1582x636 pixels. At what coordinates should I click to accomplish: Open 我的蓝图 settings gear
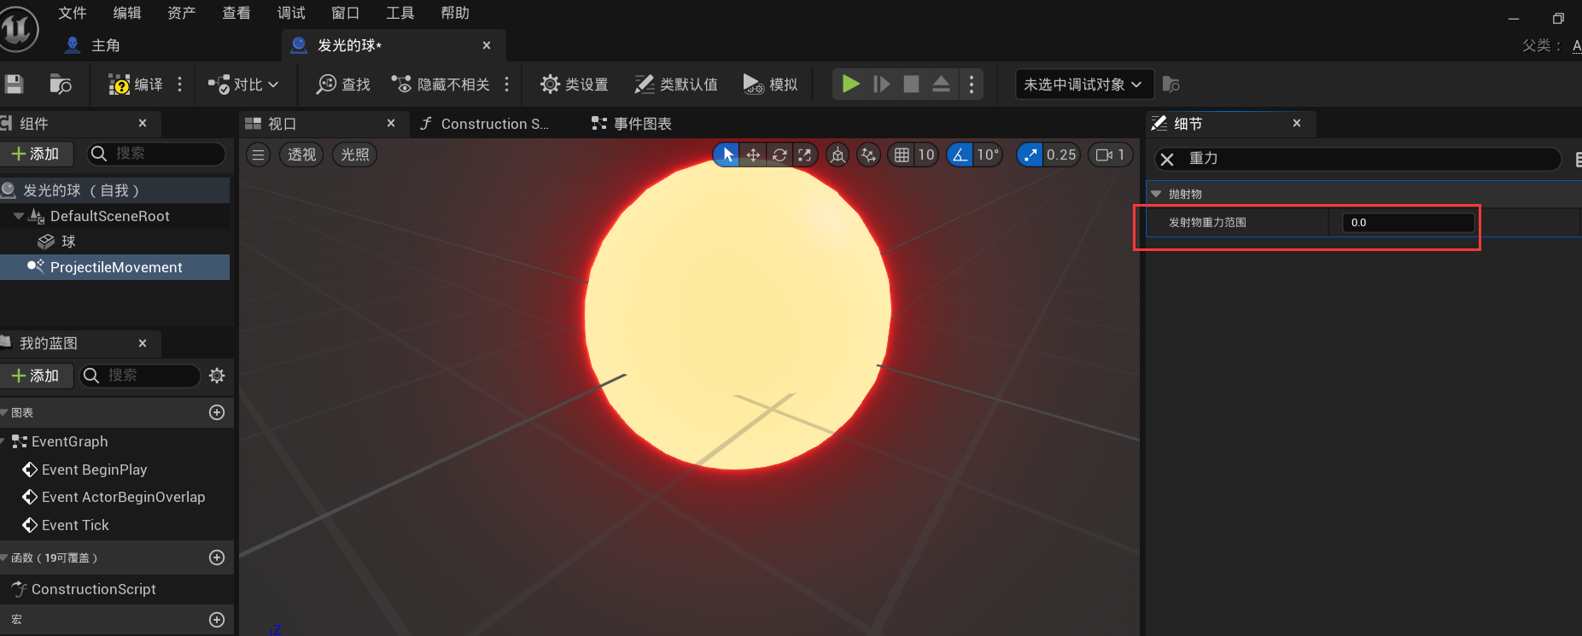[x=217, y=376]
